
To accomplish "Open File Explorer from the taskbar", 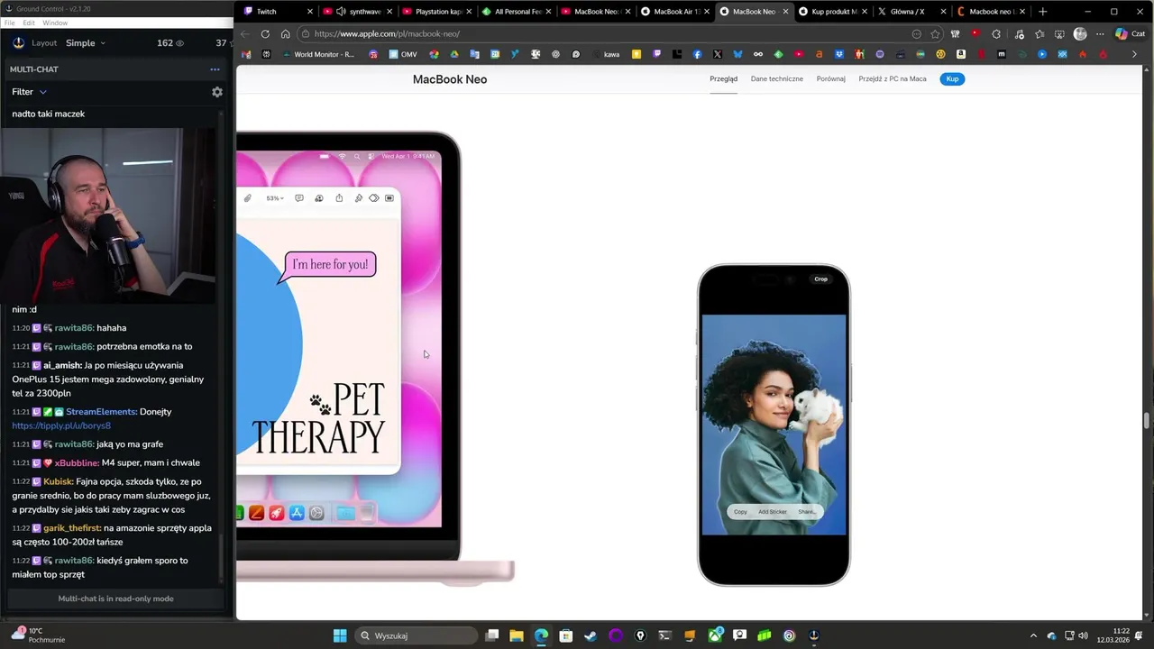I will pyautogui.click(x=517, y=635).
